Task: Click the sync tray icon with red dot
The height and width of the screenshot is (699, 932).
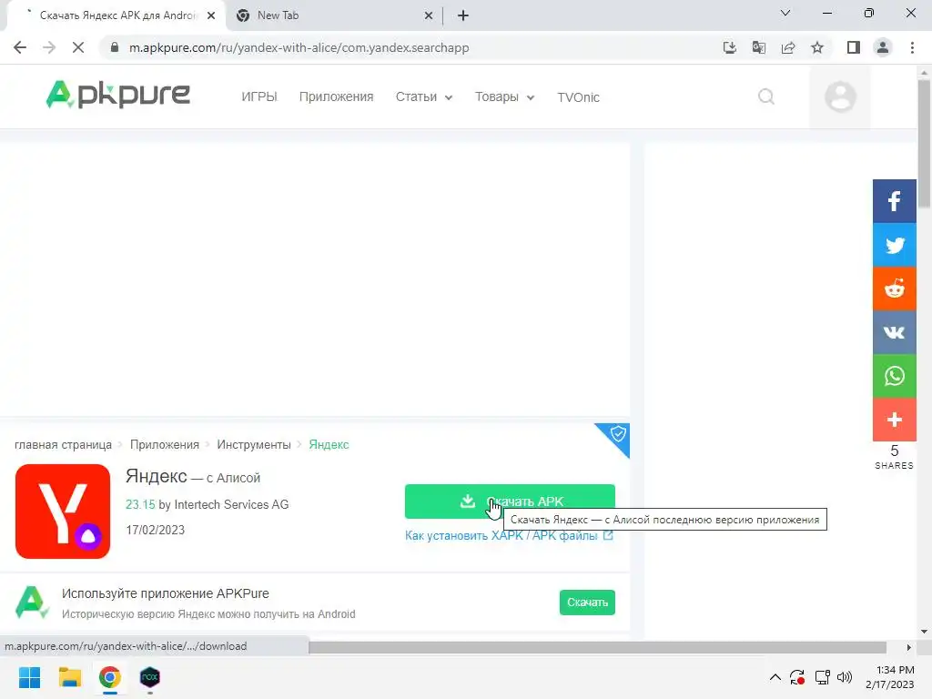Action: [x=797, y=677]
